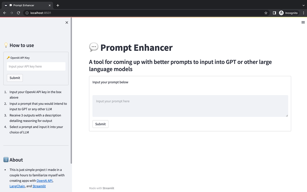Follow the LangChain link in the sidebar

pyautogui.click(x=17, y=186)
